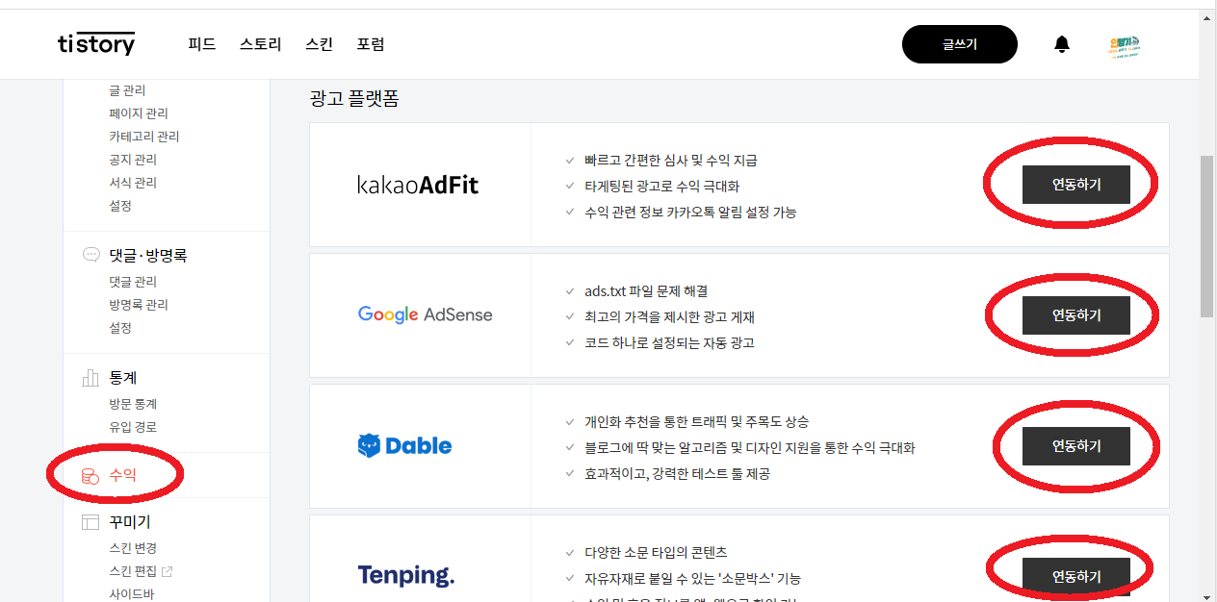Select the 수익 sidebar label
Viewport: 1217px width, 602px height.
123,475
